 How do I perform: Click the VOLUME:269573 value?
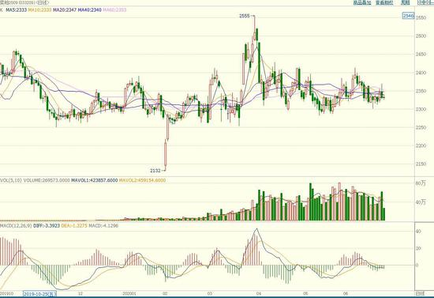47,180
